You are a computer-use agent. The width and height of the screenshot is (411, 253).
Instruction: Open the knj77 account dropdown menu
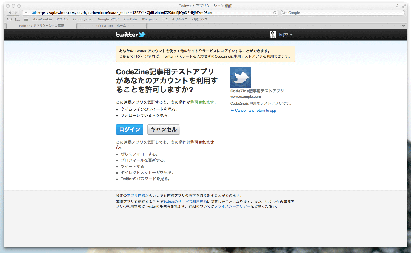tap(286, 35)
